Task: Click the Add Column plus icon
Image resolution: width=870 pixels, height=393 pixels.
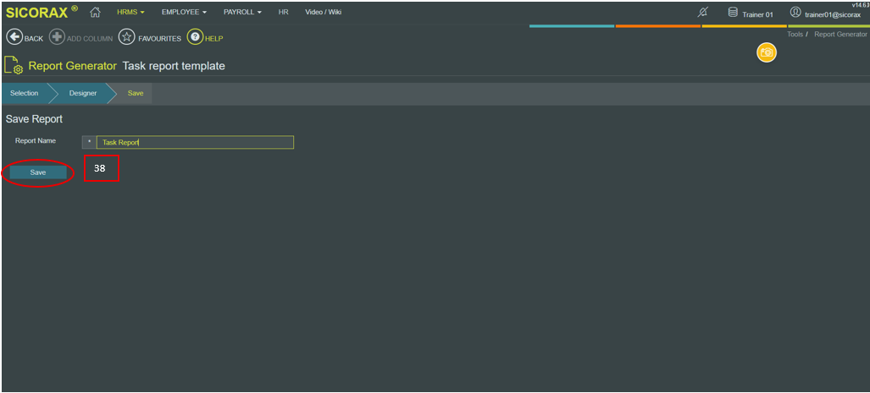Action: [x=57, y=38]
